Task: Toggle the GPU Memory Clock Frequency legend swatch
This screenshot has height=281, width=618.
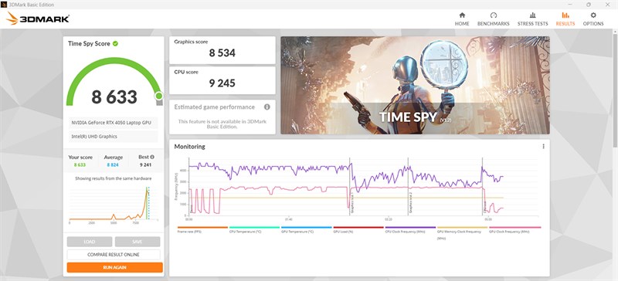Action: [462, 228]
